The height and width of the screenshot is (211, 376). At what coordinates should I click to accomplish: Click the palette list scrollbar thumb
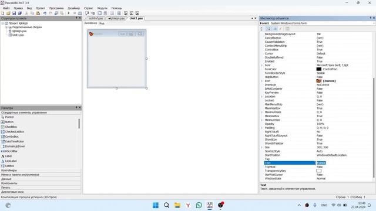tap(79, 124)
